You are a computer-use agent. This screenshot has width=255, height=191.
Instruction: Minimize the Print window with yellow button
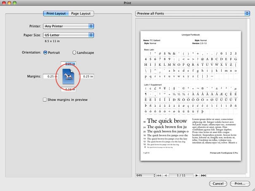coord(9,3)
